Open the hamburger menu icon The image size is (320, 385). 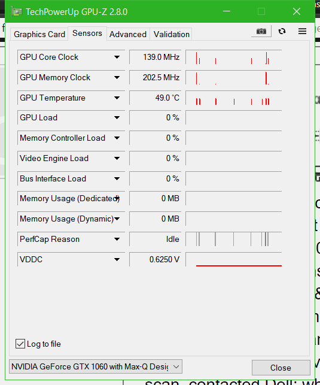(x=302, y=31)
